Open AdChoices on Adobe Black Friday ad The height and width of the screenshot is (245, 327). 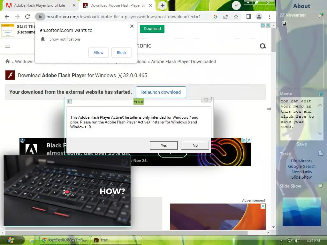pyautogui.click(x=244, y=140)
